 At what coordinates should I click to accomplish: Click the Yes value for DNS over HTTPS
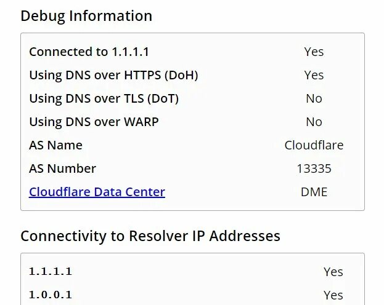click(x=314, y=75)
